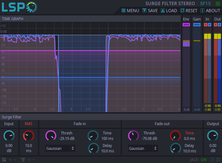This screenshot has height=163, width=222.
Task: Toggle the blue Out right channel button
Action: coord(219,25)
